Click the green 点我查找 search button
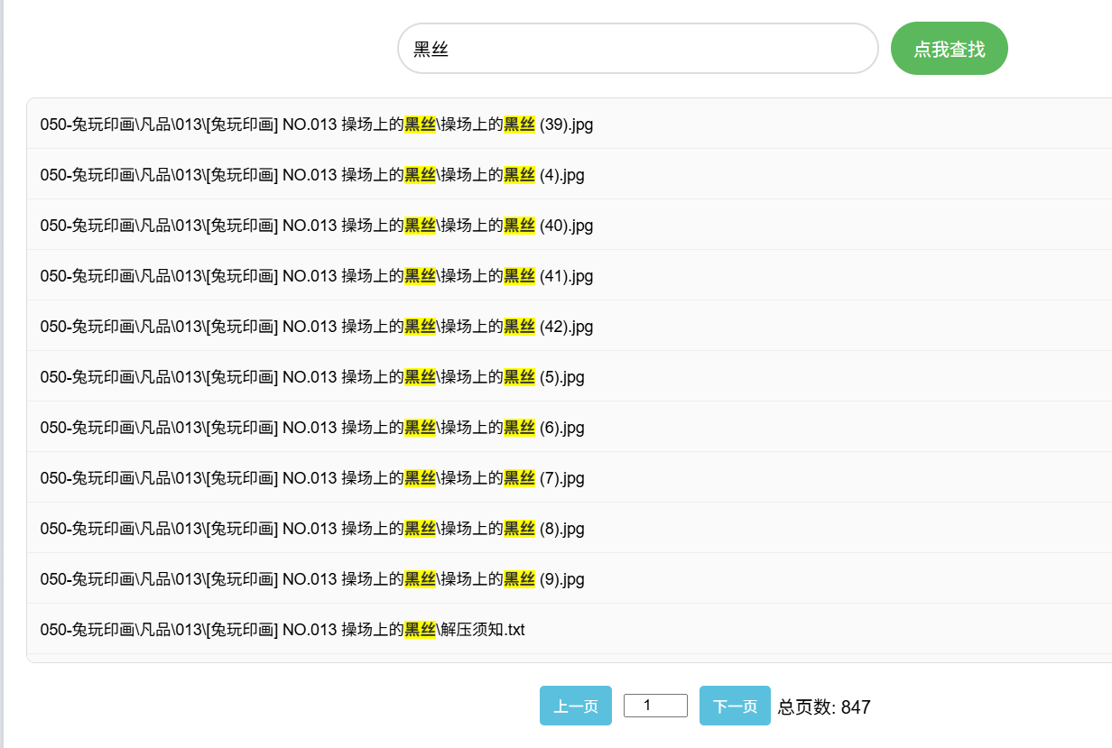The height and width of the screenshot is (748, 1112). (950, 49)
